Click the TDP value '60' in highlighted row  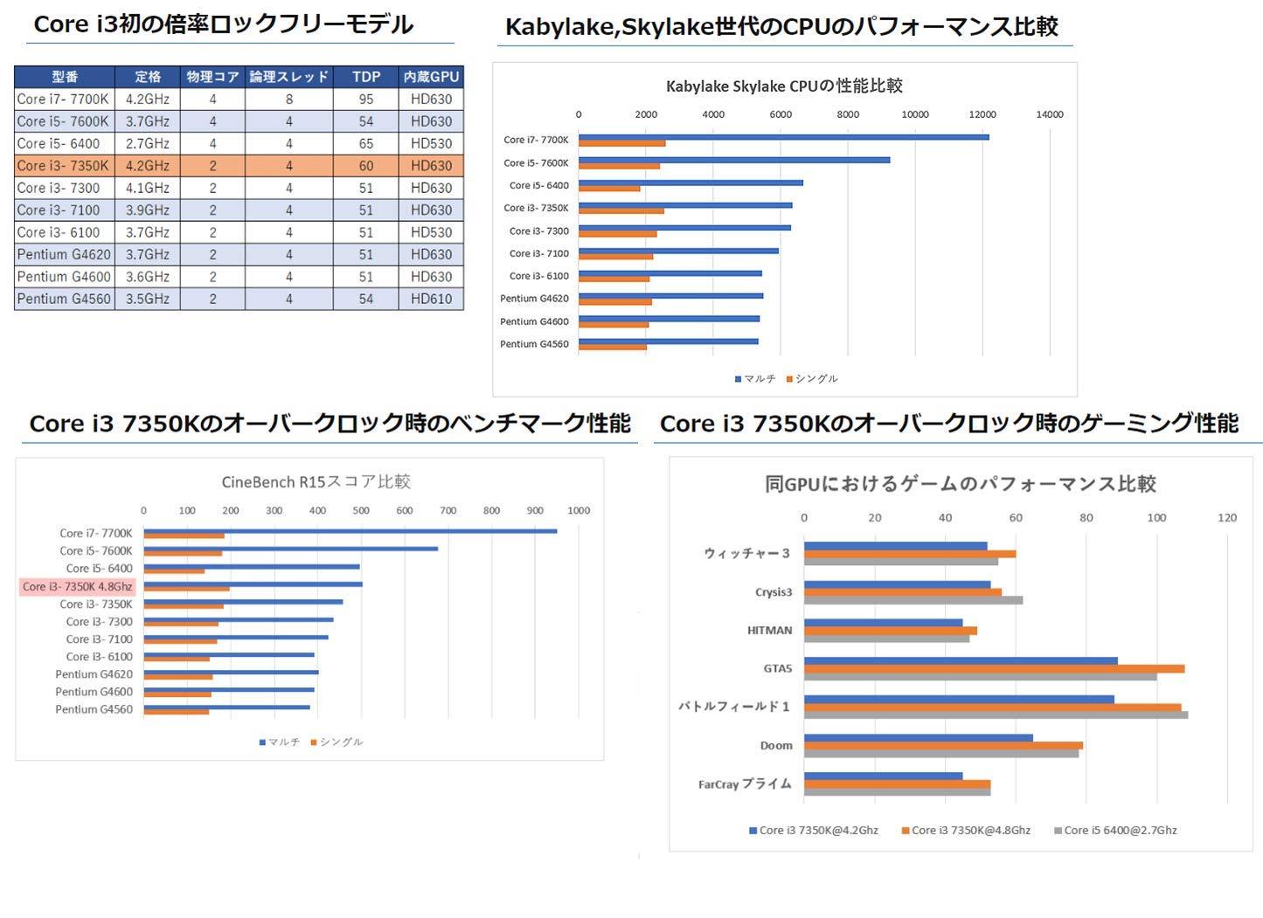[x=366, y=166]
